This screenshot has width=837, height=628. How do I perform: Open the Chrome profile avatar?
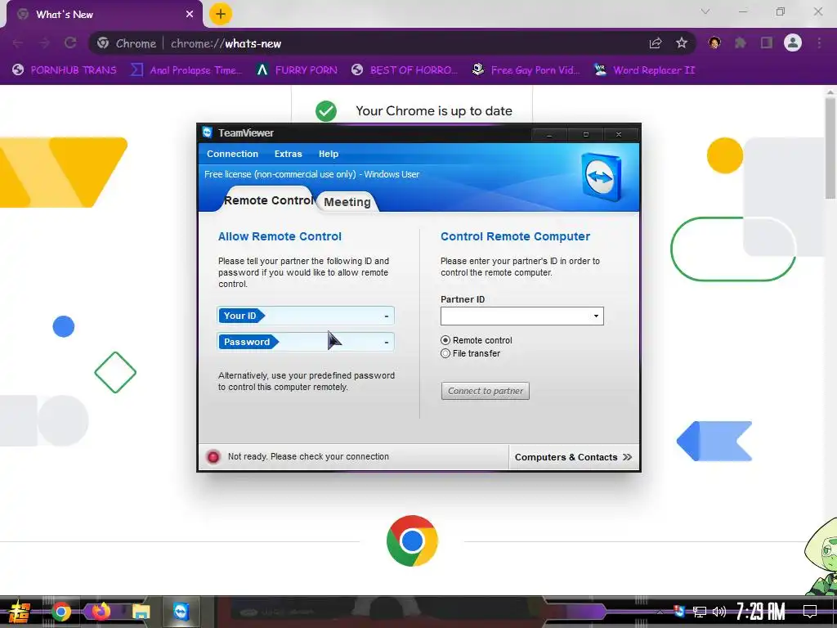793,43
